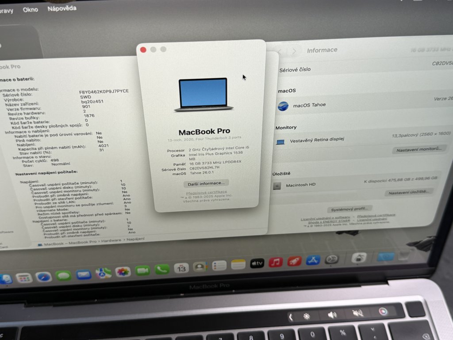Click the Procesor value 2 GHz Čtyřjádrový Intel Core i5
Screen dimensions: 453x340
coord(219,149)
